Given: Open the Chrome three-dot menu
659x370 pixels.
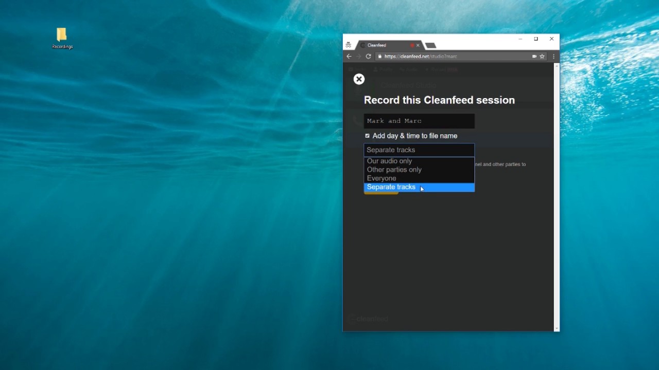Looking at the screenshot, I should [553, 57].
